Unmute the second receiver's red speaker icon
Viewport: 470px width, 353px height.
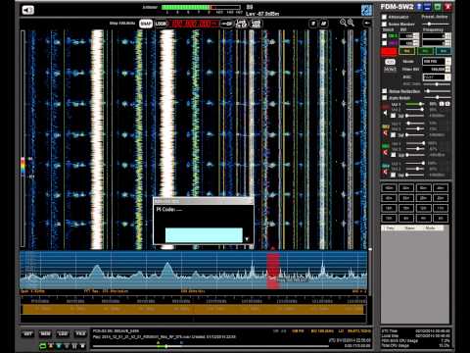tap(386, 133)
